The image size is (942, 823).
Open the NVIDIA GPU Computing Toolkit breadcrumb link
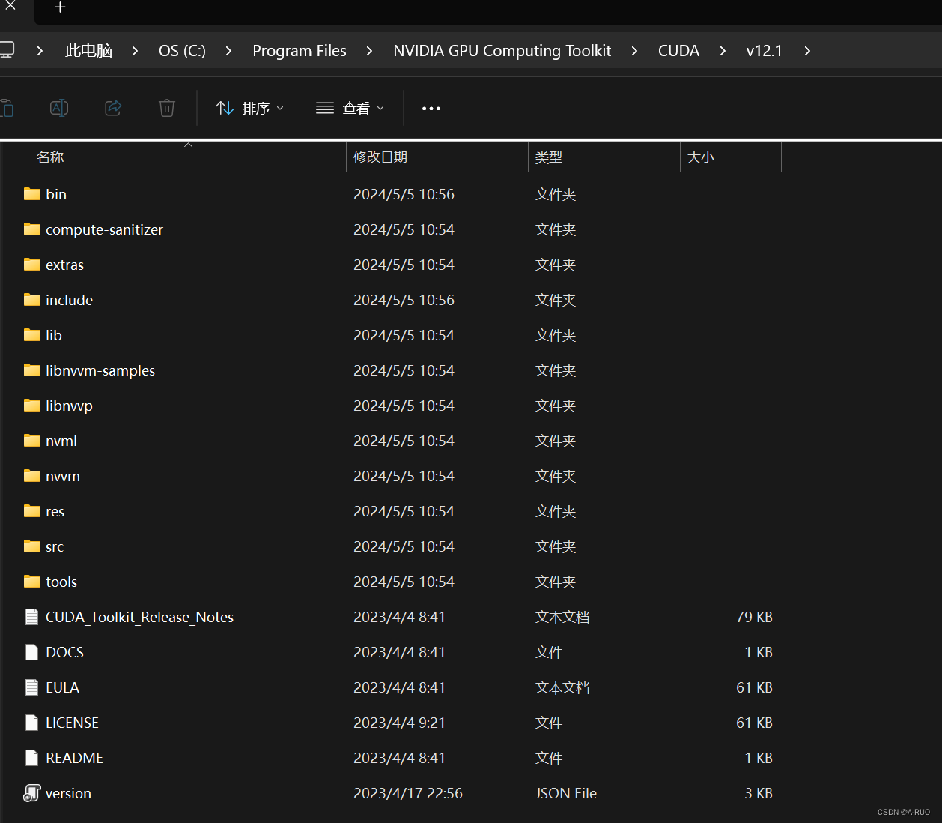point(502,50)
